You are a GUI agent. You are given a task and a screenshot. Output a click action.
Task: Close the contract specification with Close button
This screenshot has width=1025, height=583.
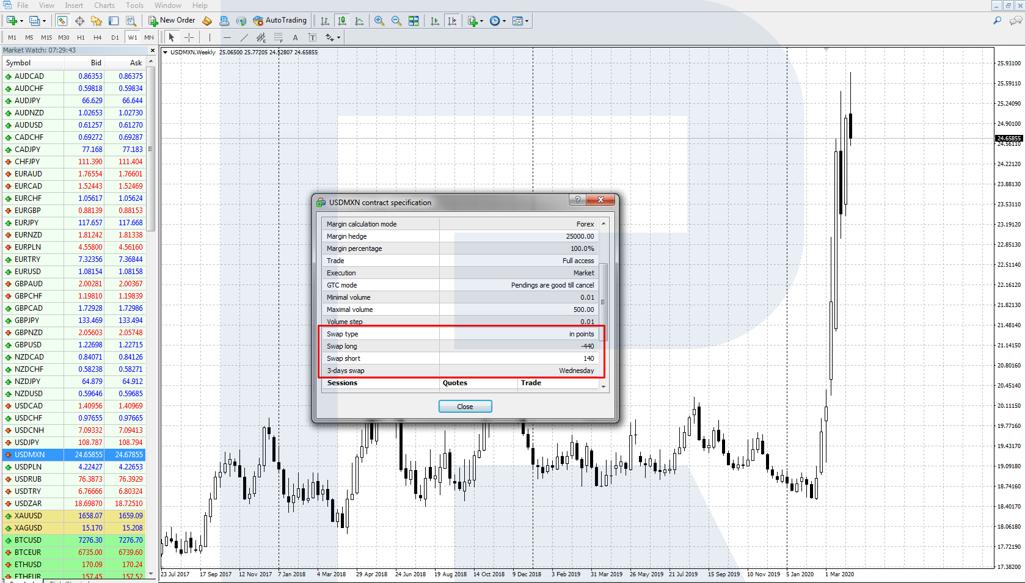[x=465, y=407]
